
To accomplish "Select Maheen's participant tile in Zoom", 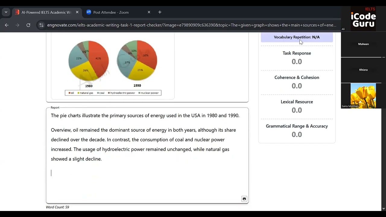I will pos(363,44).
